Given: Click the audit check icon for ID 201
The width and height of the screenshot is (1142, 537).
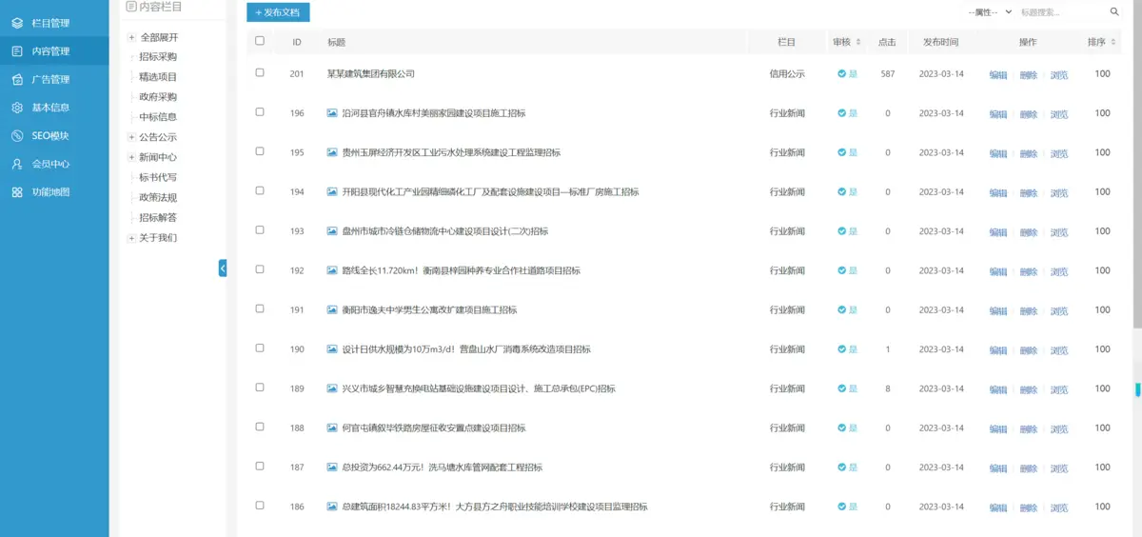Looking at the screenshot, I should 842,73.
